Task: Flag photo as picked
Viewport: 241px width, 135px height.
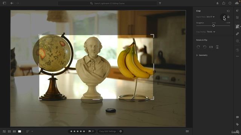Action: (x=90, y=131)
